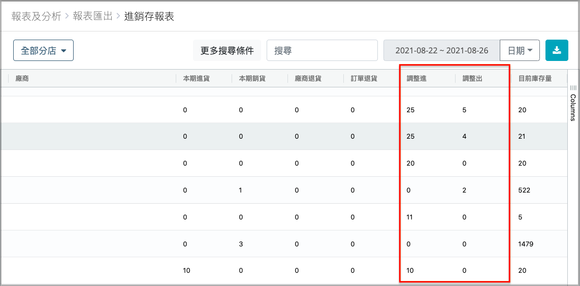Click the 搜尋 search input field
The width and height of the screenshot is (580, 286).
point(322,50)
